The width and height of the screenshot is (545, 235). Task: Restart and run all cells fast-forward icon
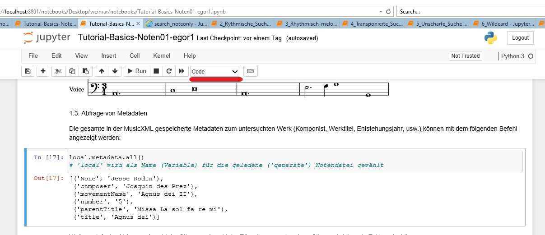tap(182, 71)
